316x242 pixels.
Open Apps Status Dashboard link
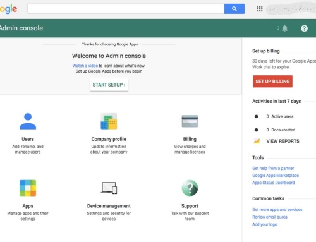pyautogui.click(x=274, y=183)
